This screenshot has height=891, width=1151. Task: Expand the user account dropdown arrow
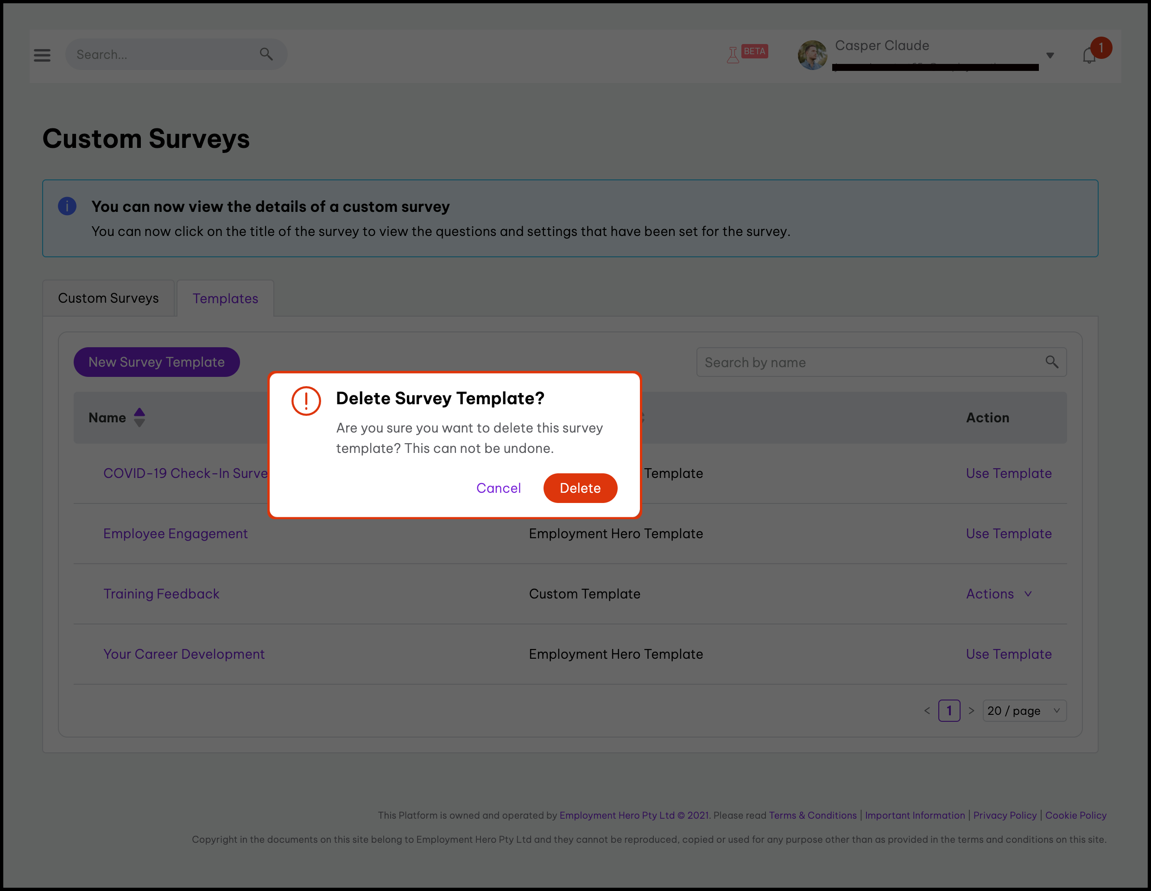[x=1050, y=55]
